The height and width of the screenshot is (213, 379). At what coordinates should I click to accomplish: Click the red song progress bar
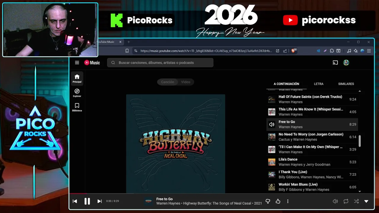click(x=78, y=193)
